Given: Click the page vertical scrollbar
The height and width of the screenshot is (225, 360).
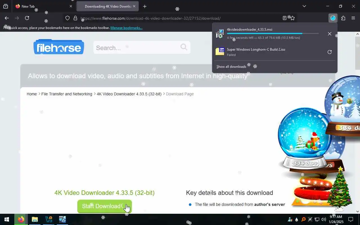Looking at the screenshot, I should [358, 123].
